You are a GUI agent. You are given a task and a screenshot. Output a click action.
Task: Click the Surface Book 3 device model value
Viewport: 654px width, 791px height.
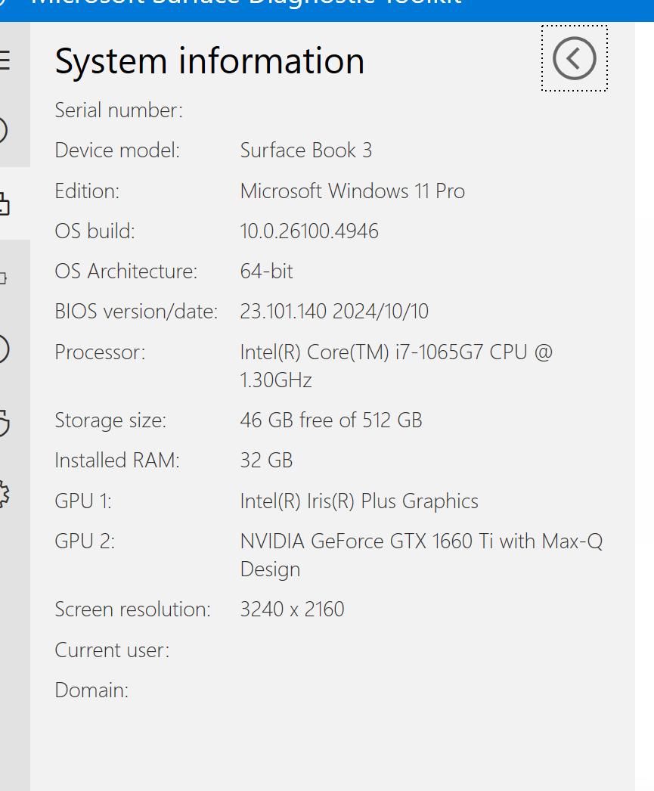(306, 150)
